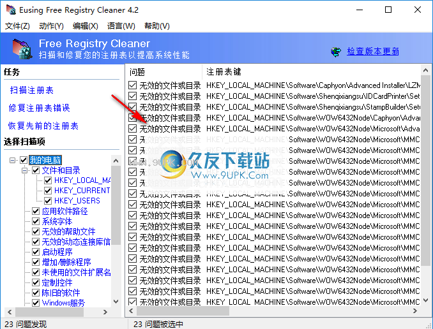Screen dimensions: 433x329
Task: Uncheck the HKEY_CURRENT tree checkbox
Action: click(x=48, y=191)
